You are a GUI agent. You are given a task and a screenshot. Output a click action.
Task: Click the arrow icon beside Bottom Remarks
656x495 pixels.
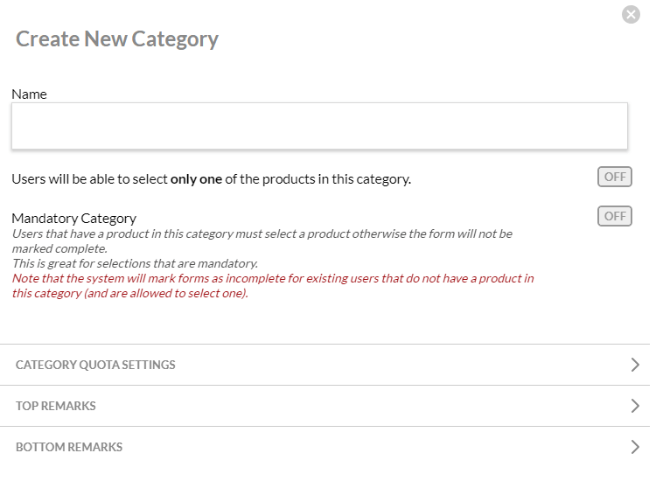(x=636, y=447)
